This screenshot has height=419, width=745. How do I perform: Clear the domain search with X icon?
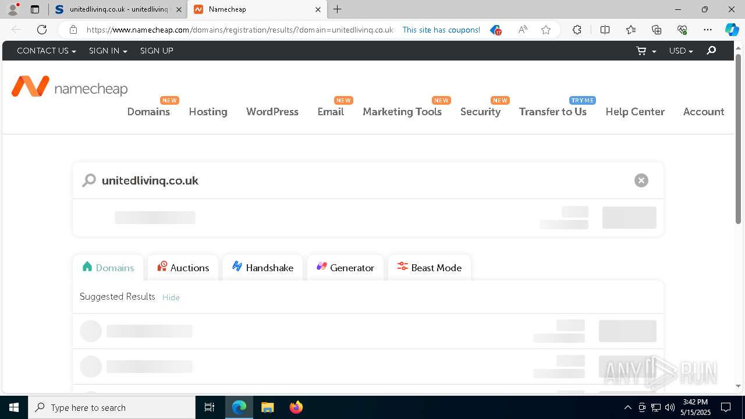[641, 180]
